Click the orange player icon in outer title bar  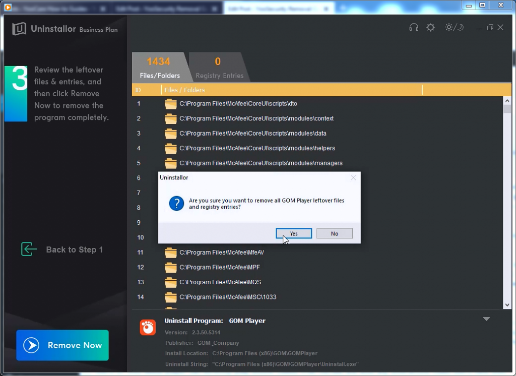coord(8,7)
